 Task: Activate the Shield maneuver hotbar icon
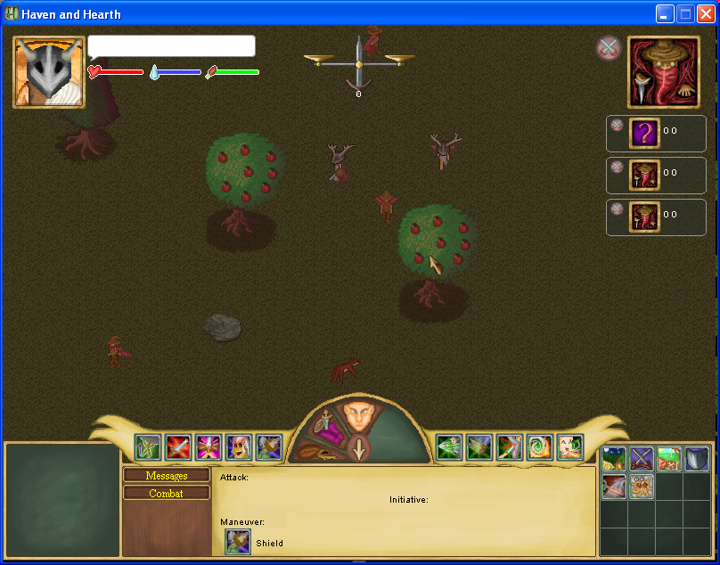pos(269,447)
